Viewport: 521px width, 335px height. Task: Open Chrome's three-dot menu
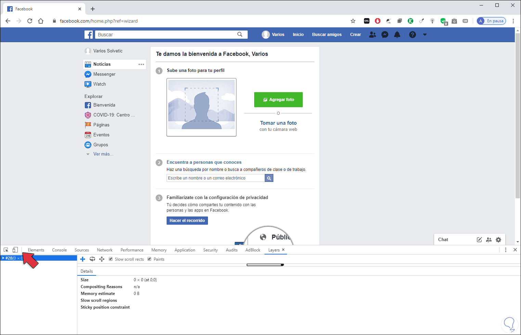(x=513, y=21)
